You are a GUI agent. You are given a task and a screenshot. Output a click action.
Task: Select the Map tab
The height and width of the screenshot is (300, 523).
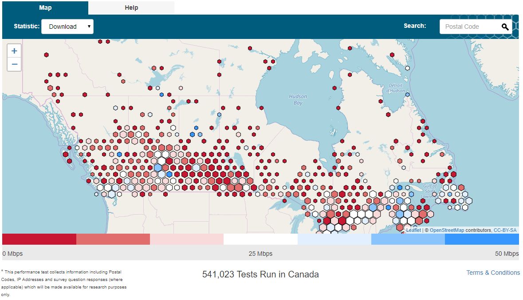click(x=45, y=8)
